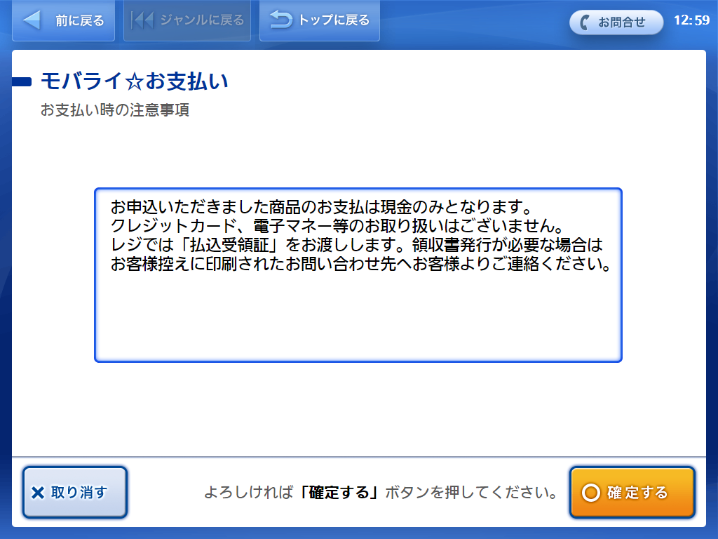The width and height of the screenshot is (718, 539).
Task: Click the blue marker bar beside title
Action: [x=22, y=82]
